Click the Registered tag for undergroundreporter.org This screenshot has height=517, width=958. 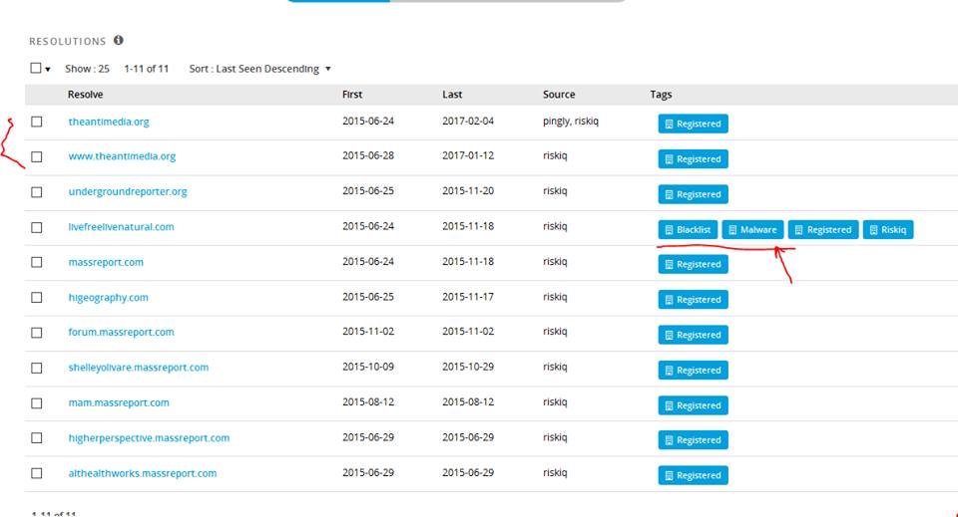(x=693, y=194)
